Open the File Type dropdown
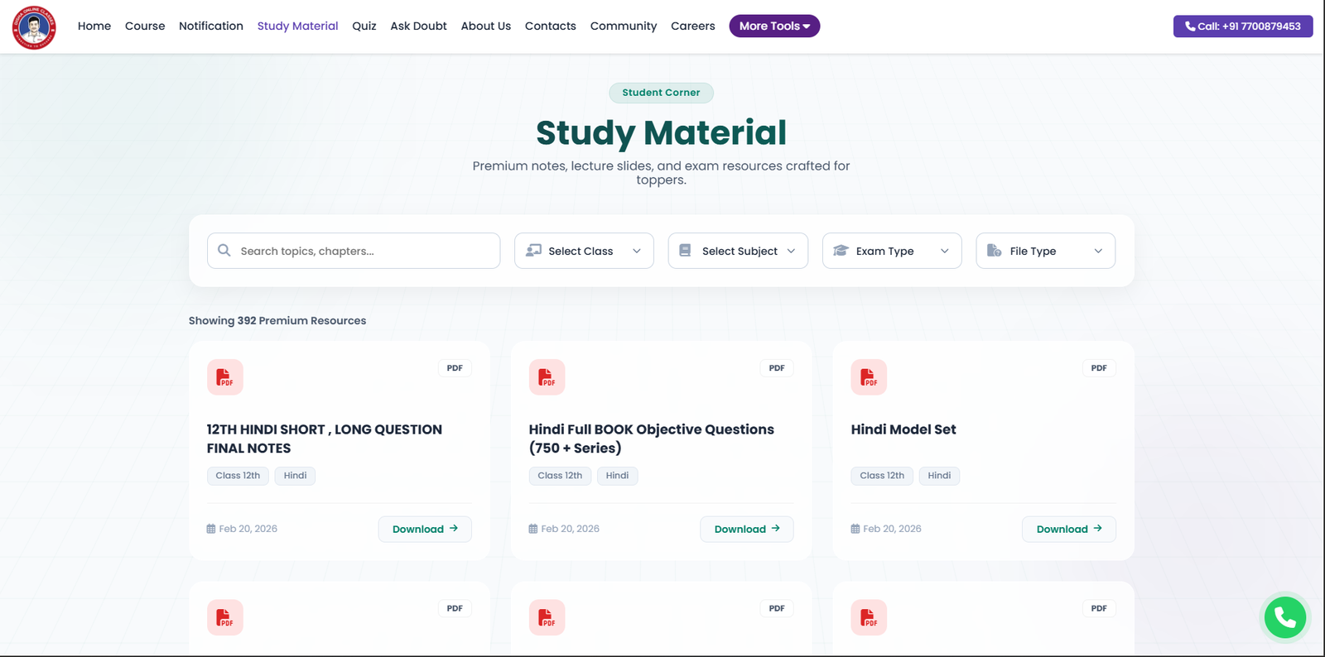Viewport: 1325px width, 657px height. tap(1045, 251)
